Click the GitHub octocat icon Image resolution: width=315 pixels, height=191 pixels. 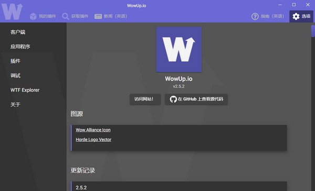(x=173, y=99)
